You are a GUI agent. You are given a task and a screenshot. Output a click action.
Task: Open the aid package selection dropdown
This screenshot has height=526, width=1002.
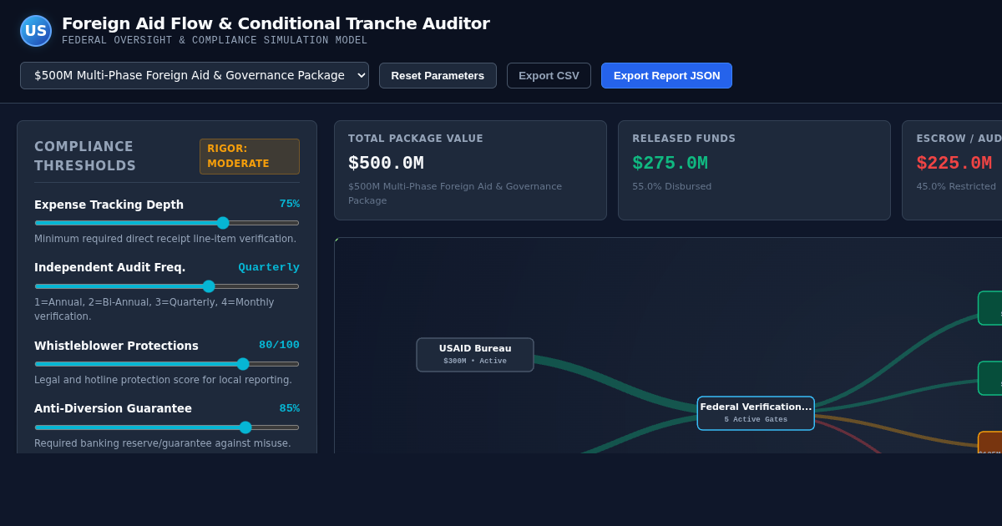tap(195, 75)
